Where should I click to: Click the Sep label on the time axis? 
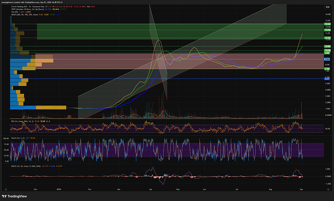(x=301, y=189)
